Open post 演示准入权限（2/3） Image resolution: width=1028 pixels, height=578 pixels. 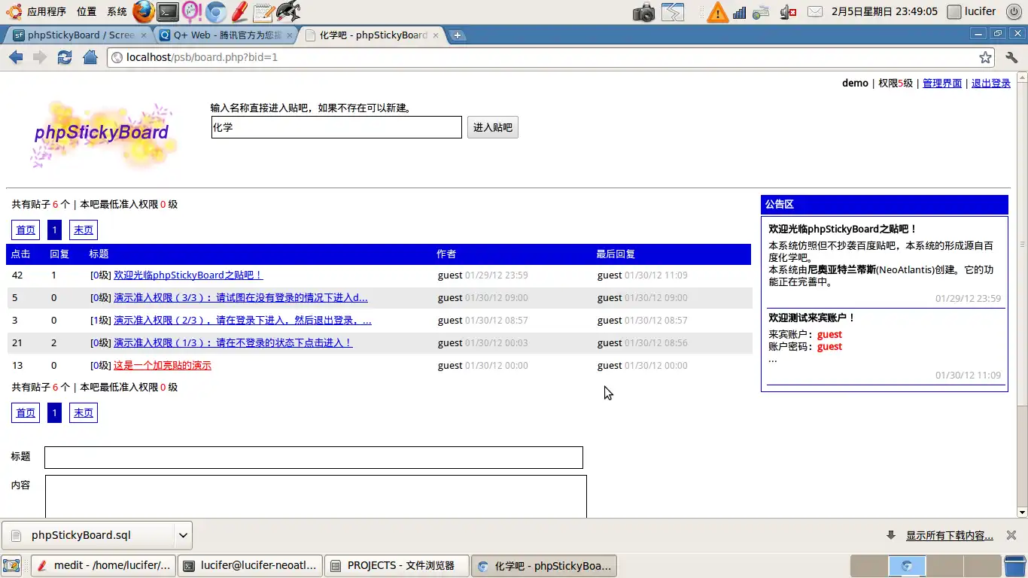242,321
